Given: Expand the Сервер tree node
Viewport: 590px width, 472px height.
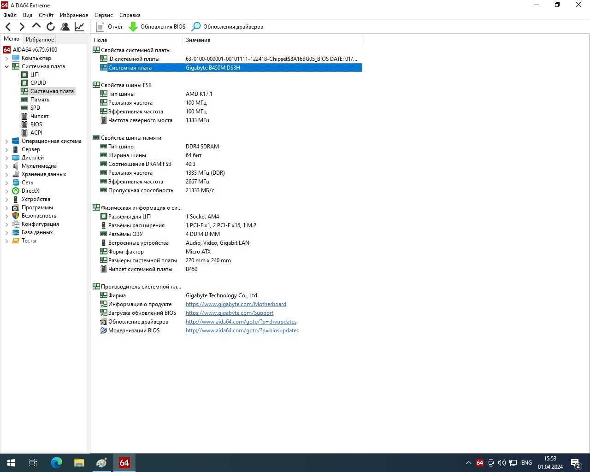Looking at the screenshot, I should (7, 149).
